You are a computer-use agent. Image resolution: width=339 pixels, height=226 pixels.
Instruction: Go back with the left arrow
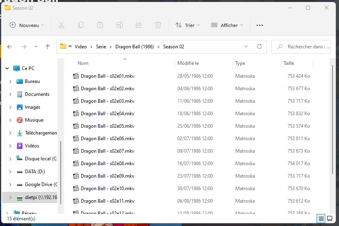click(x=10, y=47)
